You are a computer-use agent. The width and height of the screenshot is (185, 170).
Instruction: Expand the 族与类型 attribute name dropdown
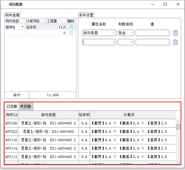[114, 33]
